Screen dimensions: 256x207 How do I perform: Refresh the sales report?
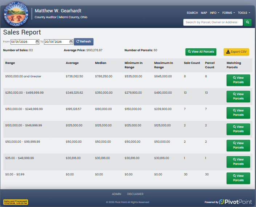click(84, 42)
